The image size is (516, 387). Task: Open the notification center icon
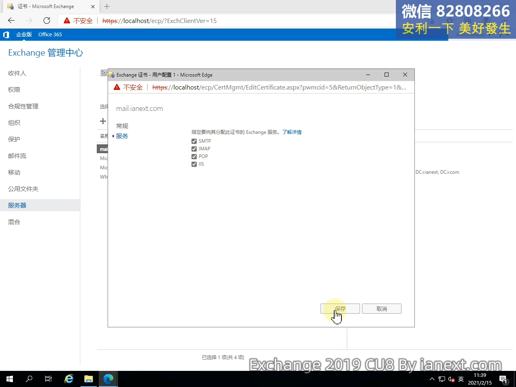(504, 379)
